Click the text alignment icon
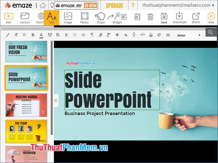218x163 pixels. coord(25,35)
